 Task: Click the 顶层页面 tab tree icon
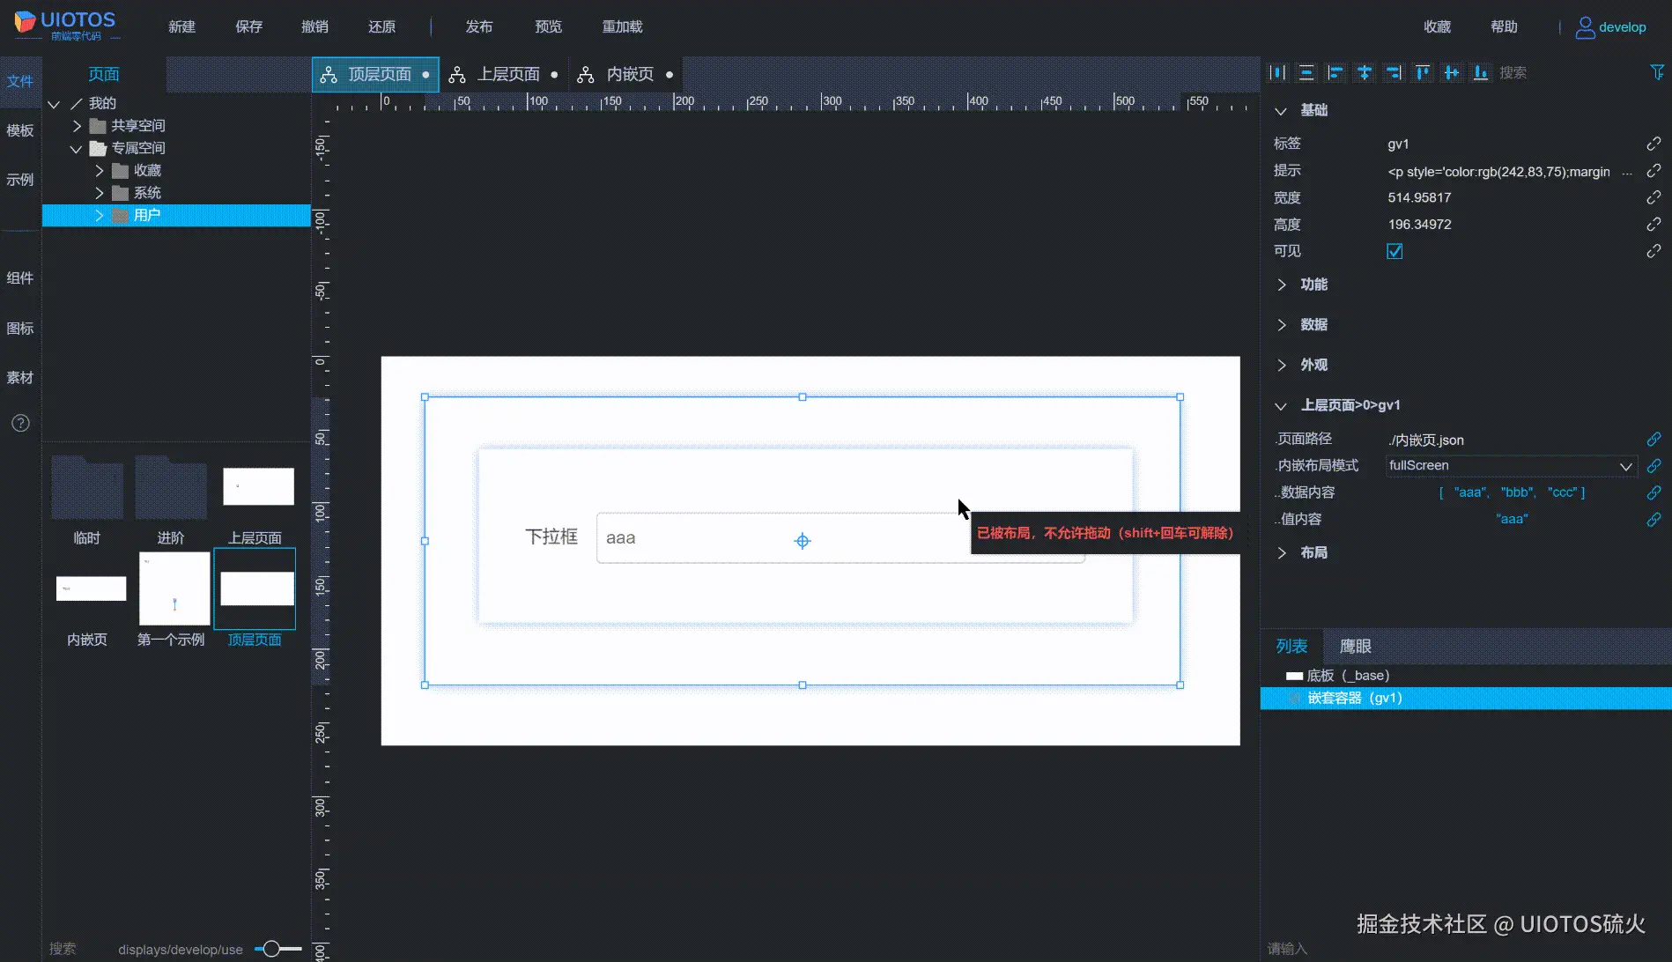point(329,75)
